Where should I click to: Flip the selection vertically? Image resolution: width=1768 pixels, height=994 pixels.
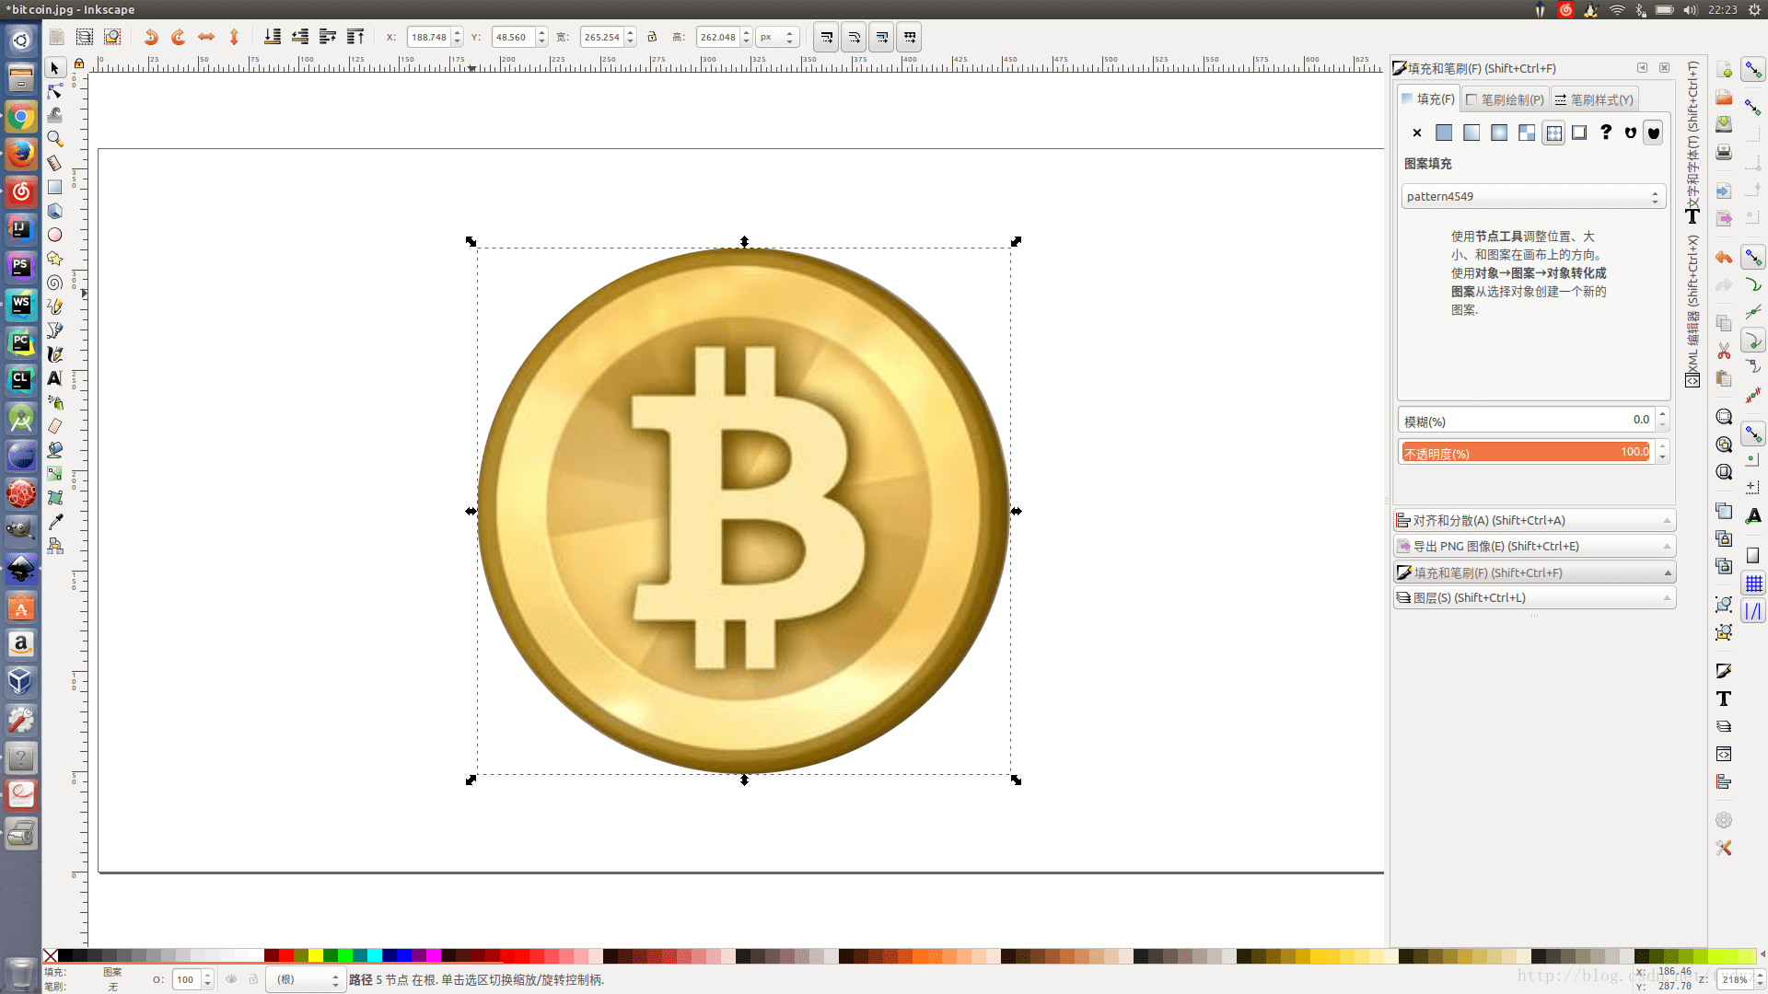point(234,37)
